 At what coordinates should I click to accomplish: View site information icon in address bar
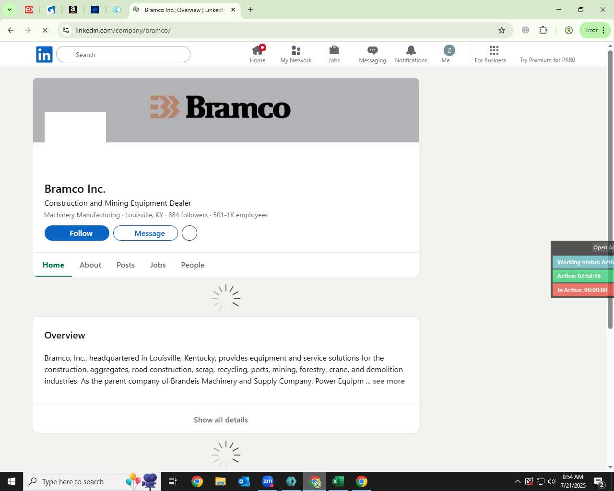66,30
